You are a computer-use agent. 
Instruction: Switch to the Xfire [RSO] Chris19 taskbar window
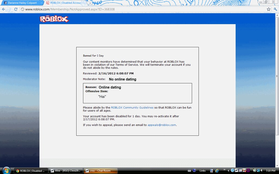click(66, 171)
